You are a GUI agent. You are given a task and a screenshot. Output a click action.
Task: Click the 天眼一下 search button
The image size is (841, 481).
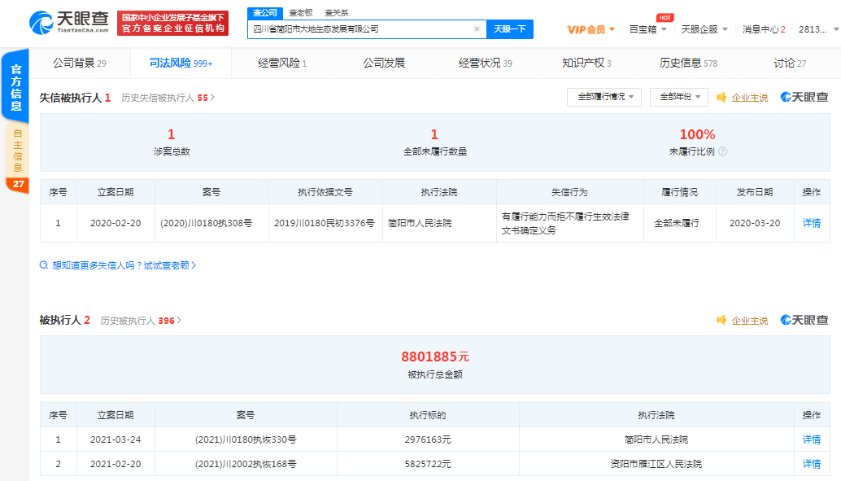tap(509, 29)
